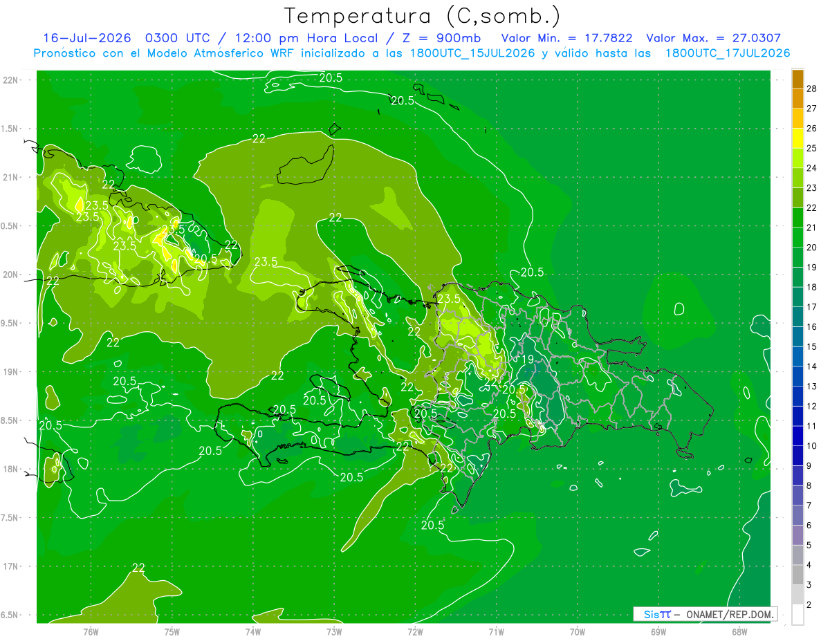Screen dimensions: 830x641
Task: Click the title "Temperatura (C,somb.)"
Action: (x=423, y=16)
